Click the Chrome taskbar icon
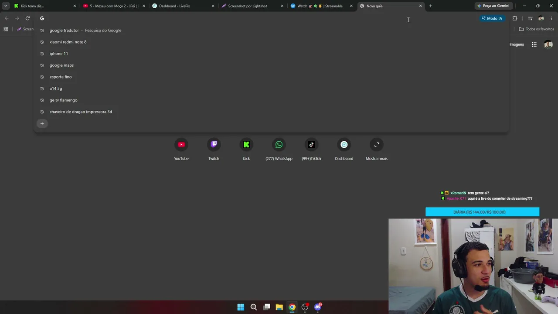Viewport: 558px width, 314px height. [x=292, y=307]
